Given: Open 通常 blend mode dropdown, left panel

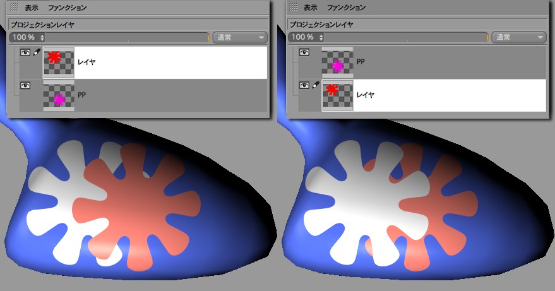Looking at the screenshot, I should (x=240, y=37).
